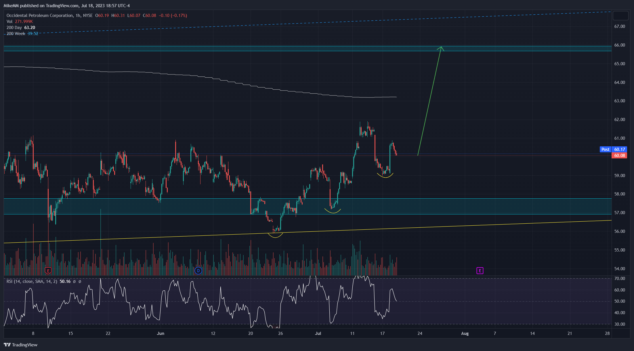Click the −0.10 (−0.17%) change value
This screenshot has height=351, width=634.
coord(173,16)
